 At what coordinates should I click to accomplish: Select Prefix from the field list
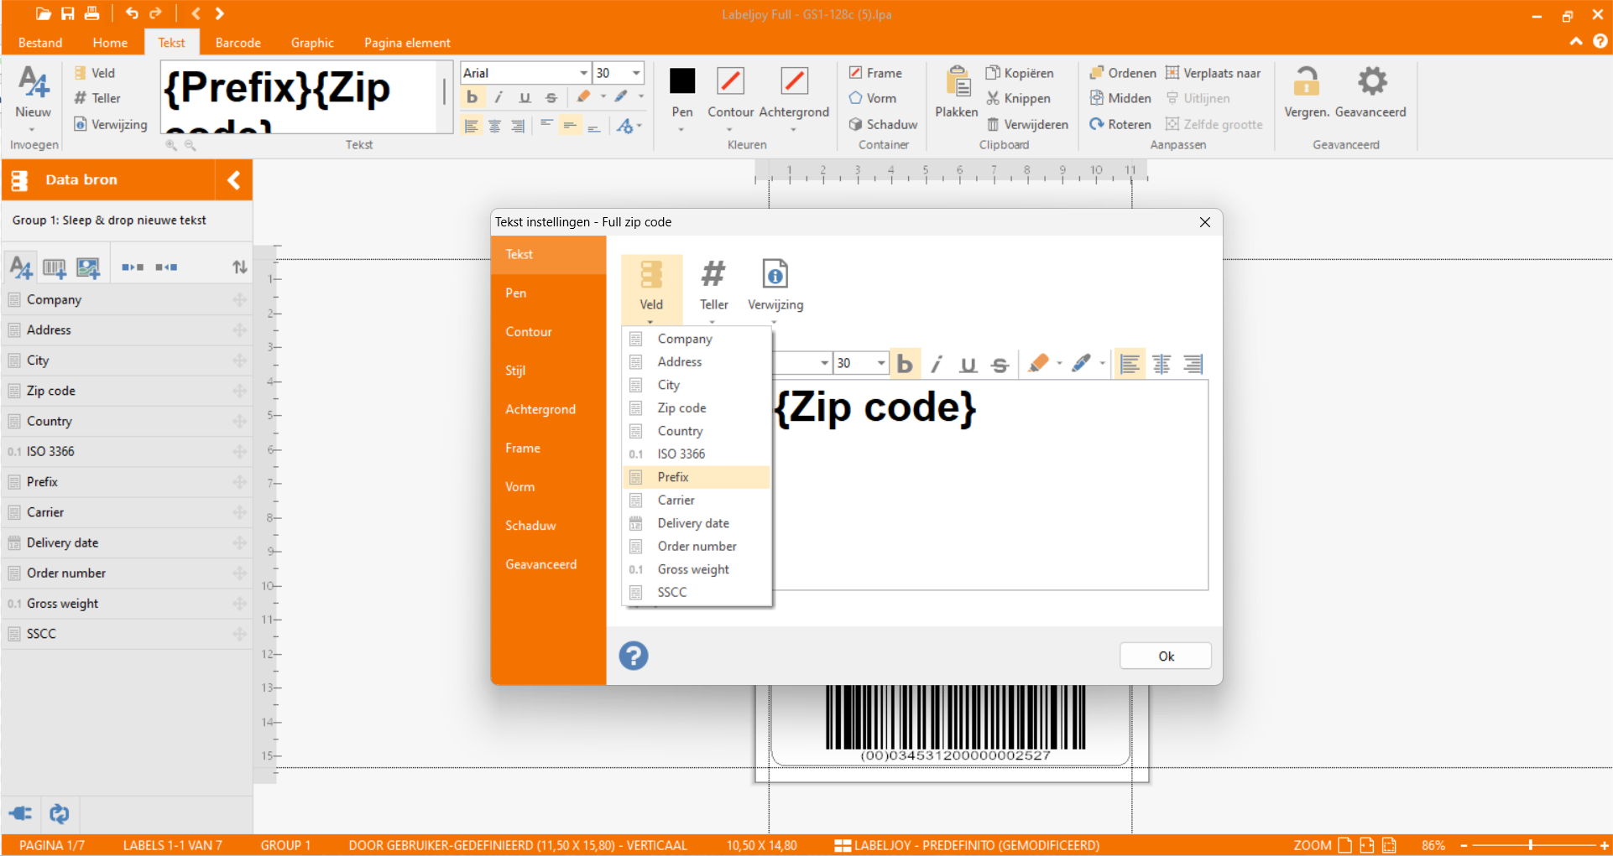point(697,477)
